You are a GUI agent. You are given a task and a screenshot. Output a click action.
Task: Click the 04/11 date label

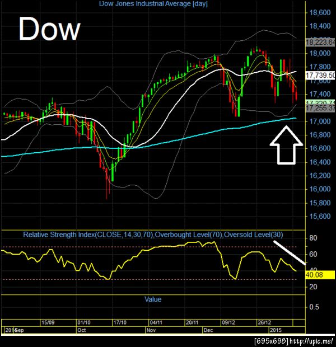click(156, 322)
